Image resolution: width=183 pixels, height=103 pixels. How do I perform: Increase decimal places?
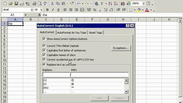pos(106,10)
